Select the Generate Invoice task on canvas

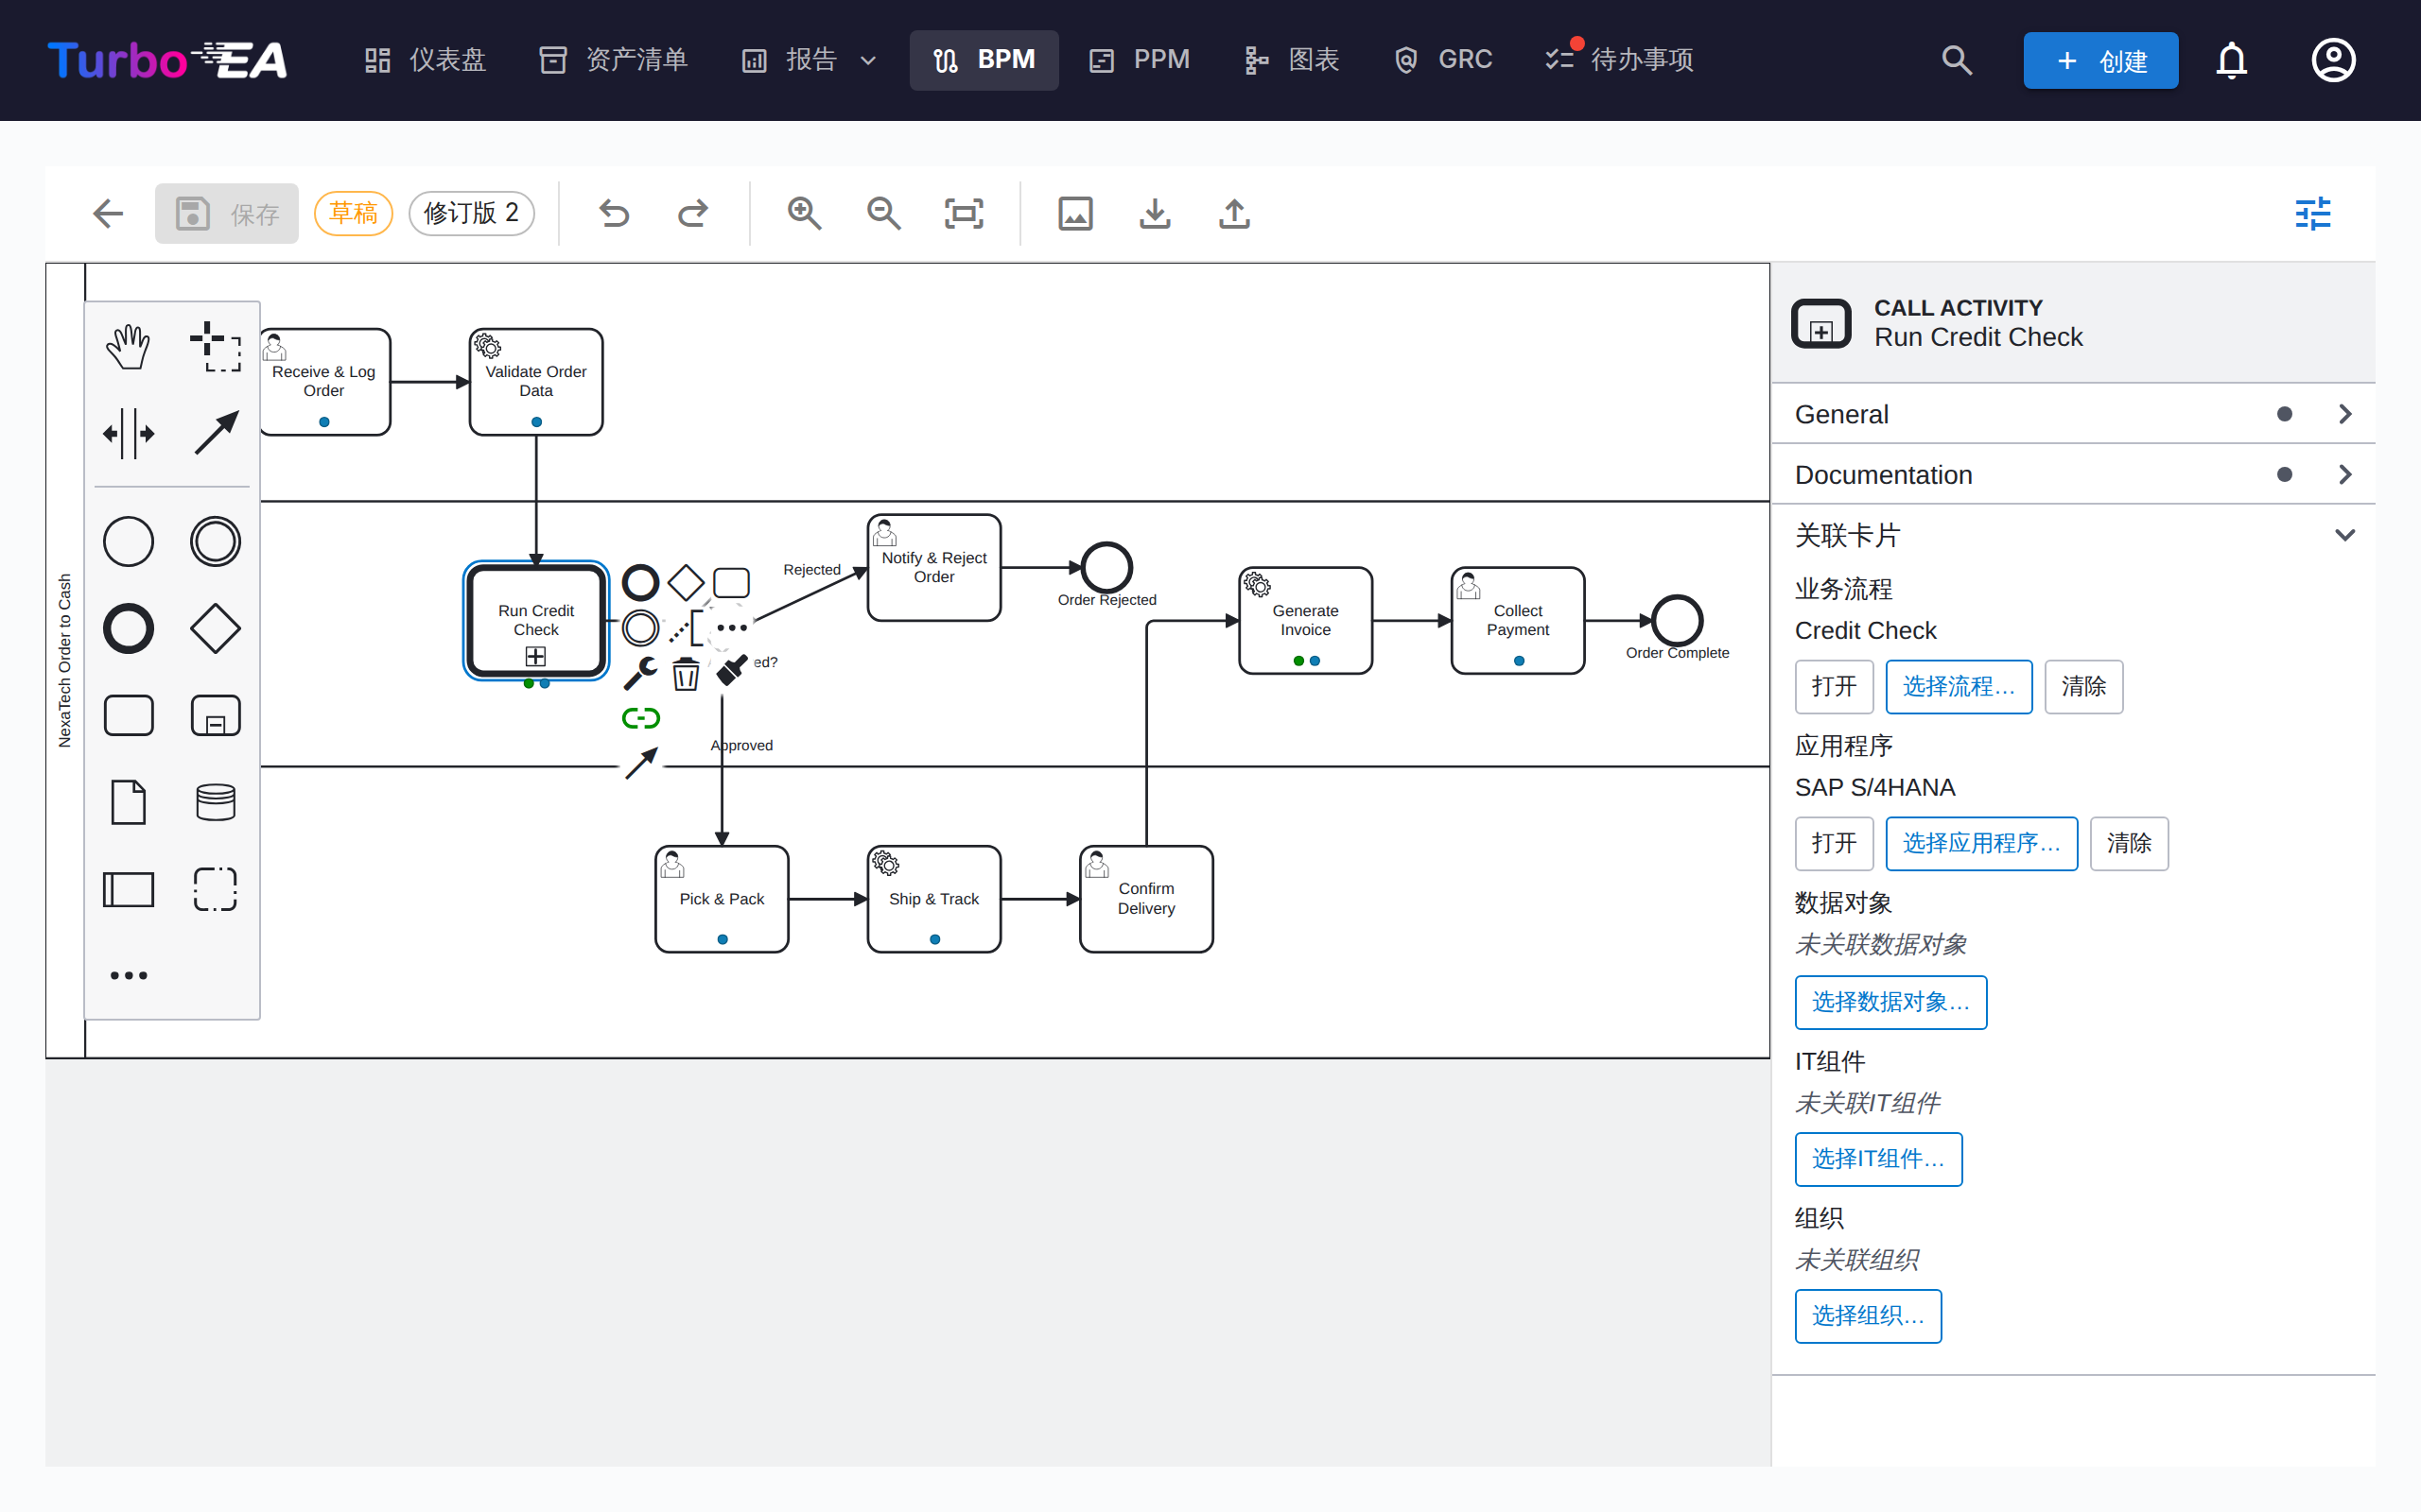1305,621
